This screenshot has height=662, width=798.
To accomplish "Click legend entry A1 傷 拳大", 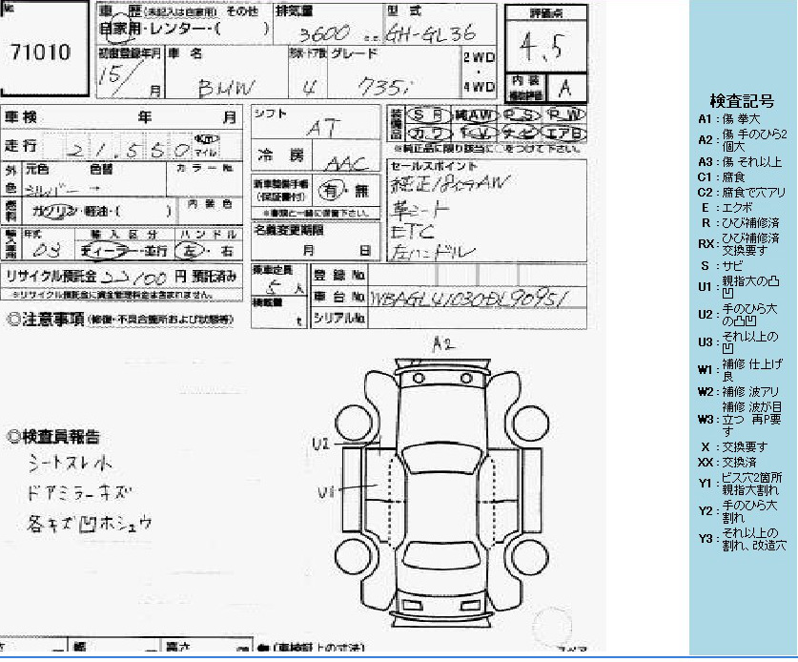I will click(728, 119).
